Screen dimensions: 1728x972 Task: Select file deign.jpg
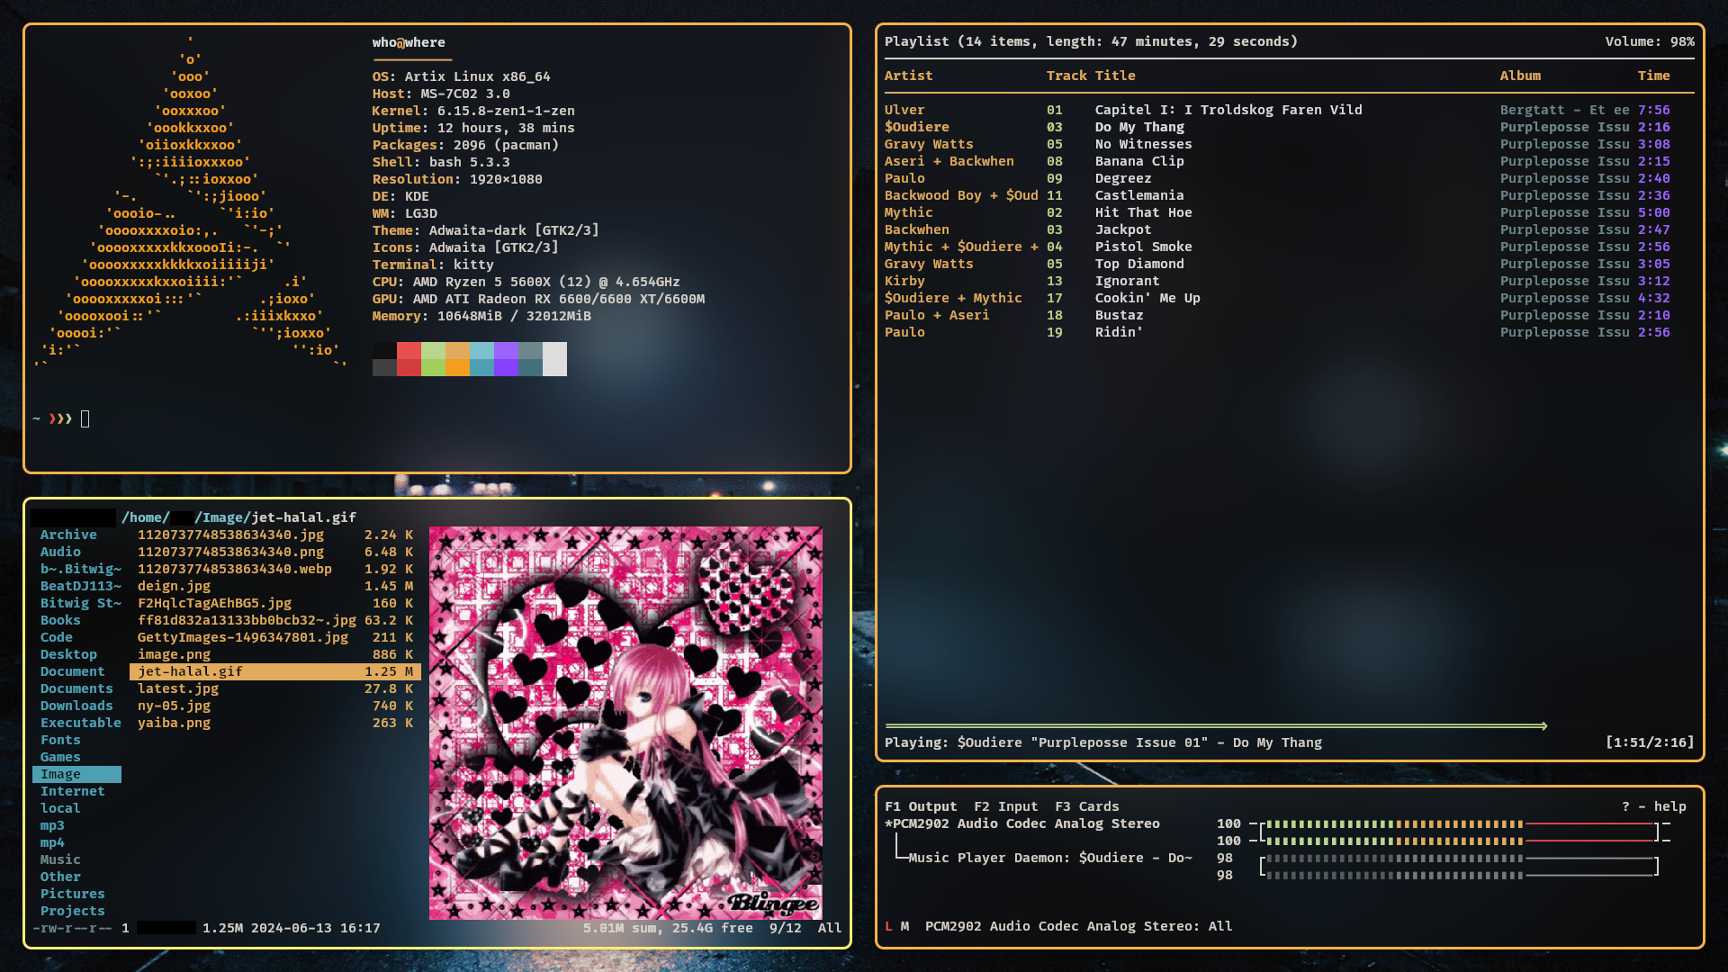click(x=275, y=586)
